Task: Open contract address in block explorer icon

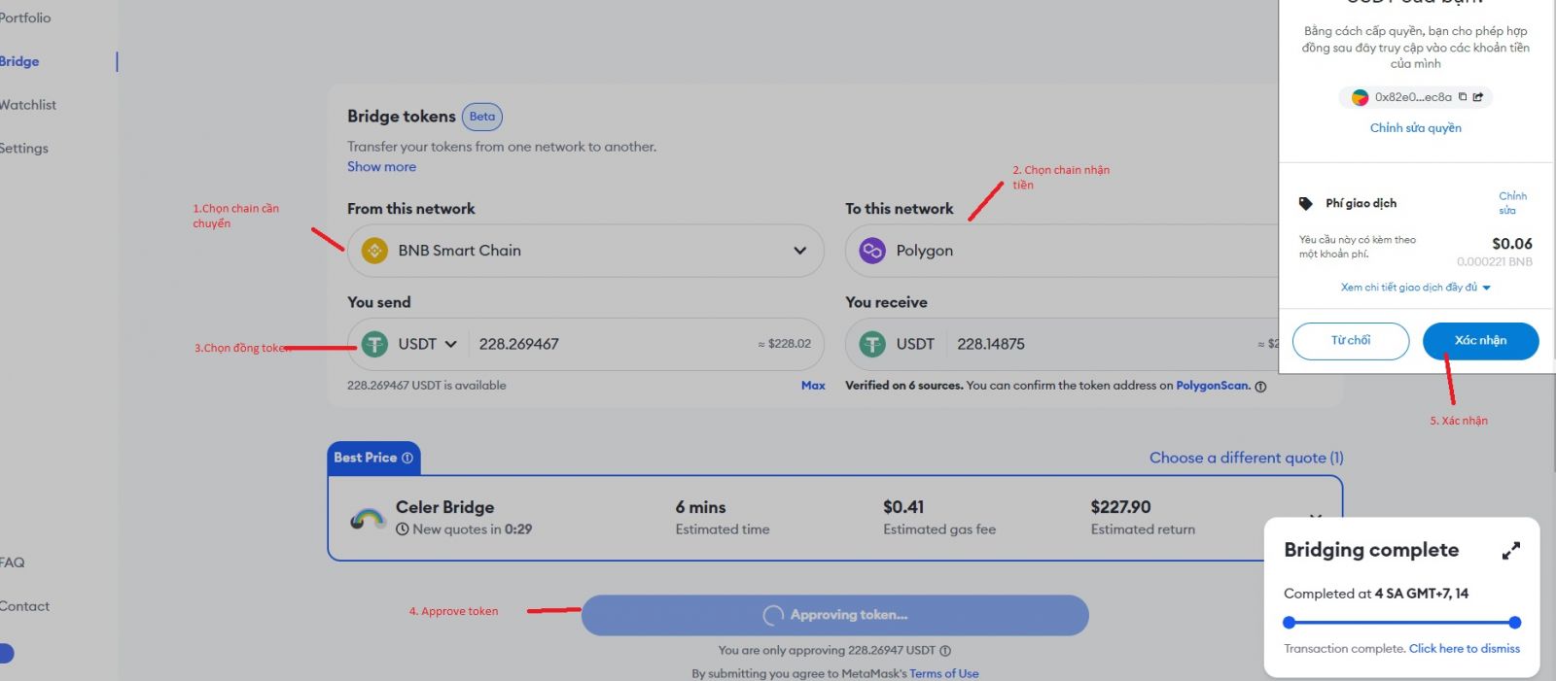Action: point(1478,97)
